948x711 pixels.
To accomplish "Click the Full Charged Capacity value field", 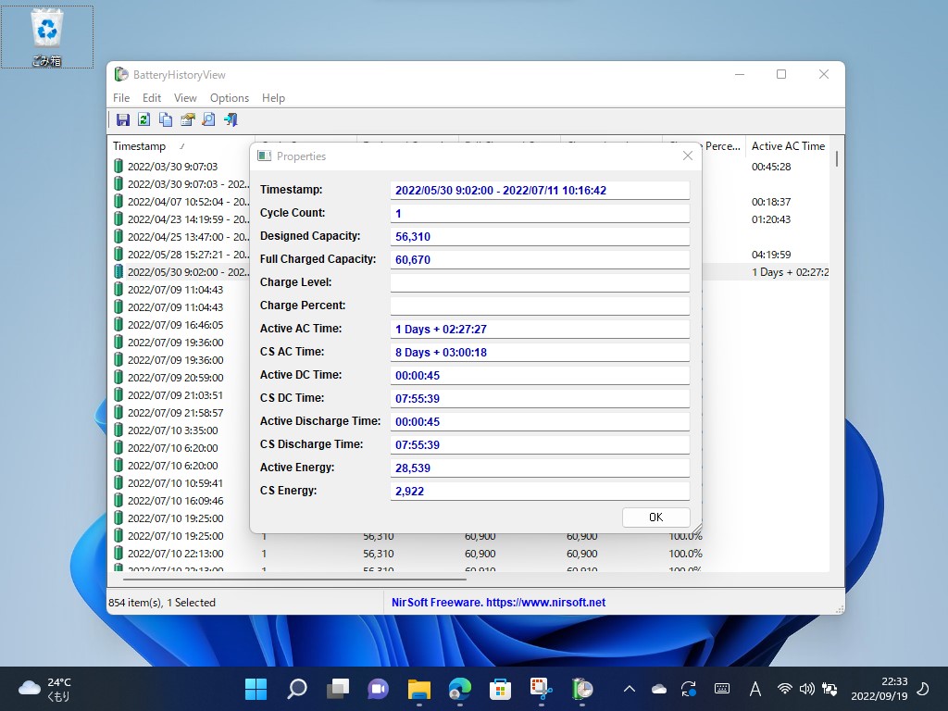I will [x=540, y=260].
